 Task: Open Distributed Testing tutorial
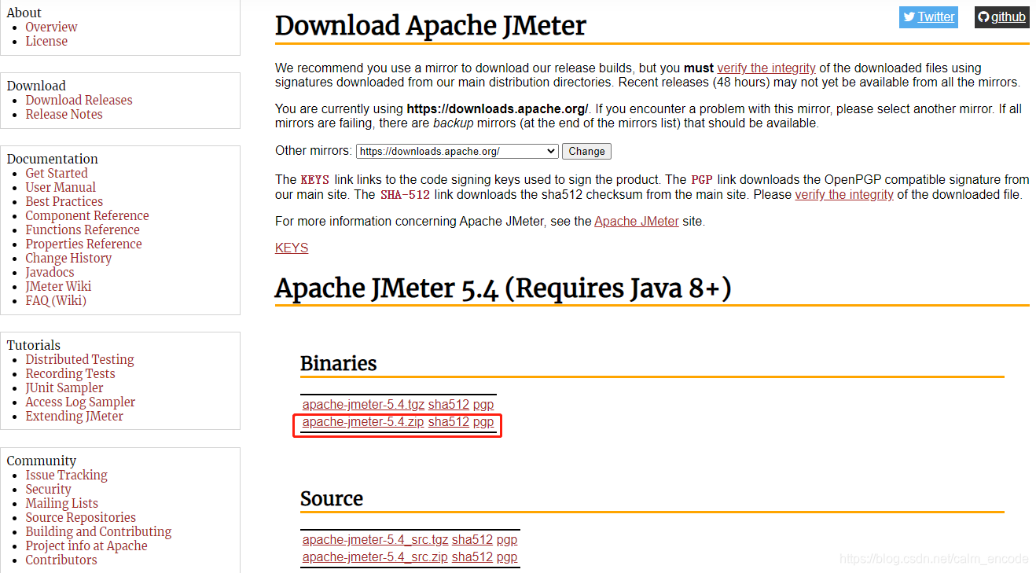[x=79, y=360]
